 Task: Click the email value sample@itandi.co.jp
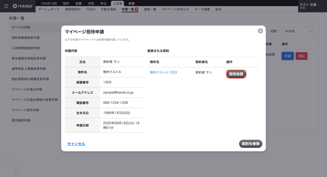point(118,93)
